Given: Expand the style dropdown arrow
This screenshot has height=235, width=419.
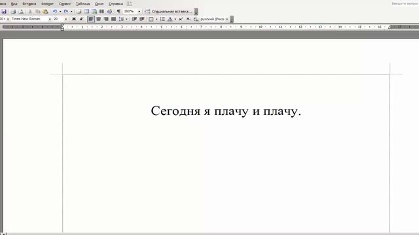Looking at the screenshot, I should click(8, 19).
